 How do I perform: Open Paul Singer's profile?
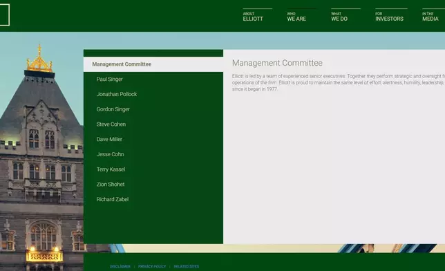pos(110,80)
